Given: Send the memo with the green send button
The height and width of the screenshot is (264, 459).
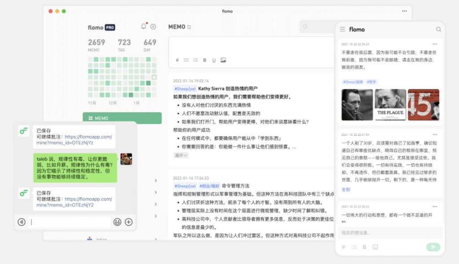Looking at the screenshot, I should pyautogui.click(x=433, y=247).
